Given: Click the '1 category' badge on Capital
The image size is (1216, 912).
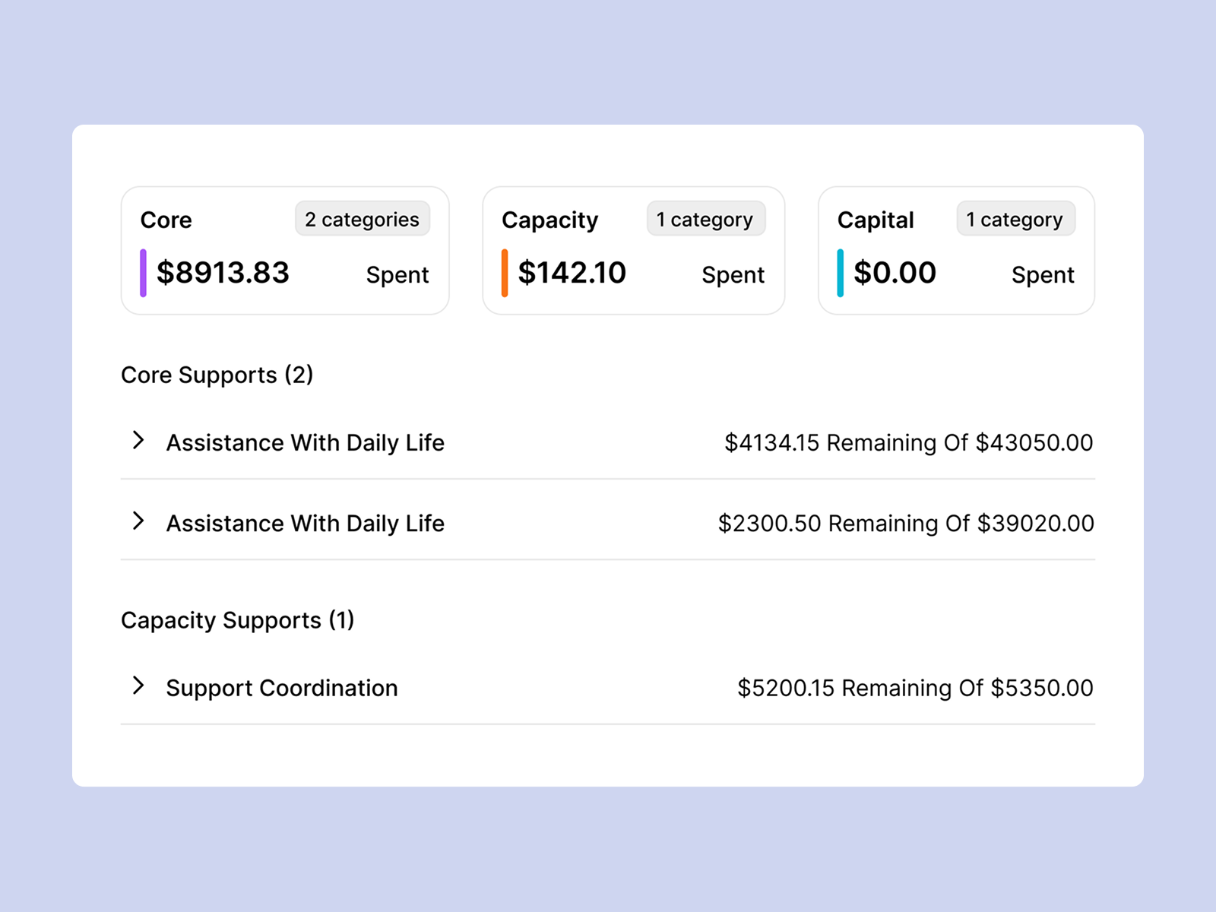Looking at the screenshot, I should [1015, 220].
